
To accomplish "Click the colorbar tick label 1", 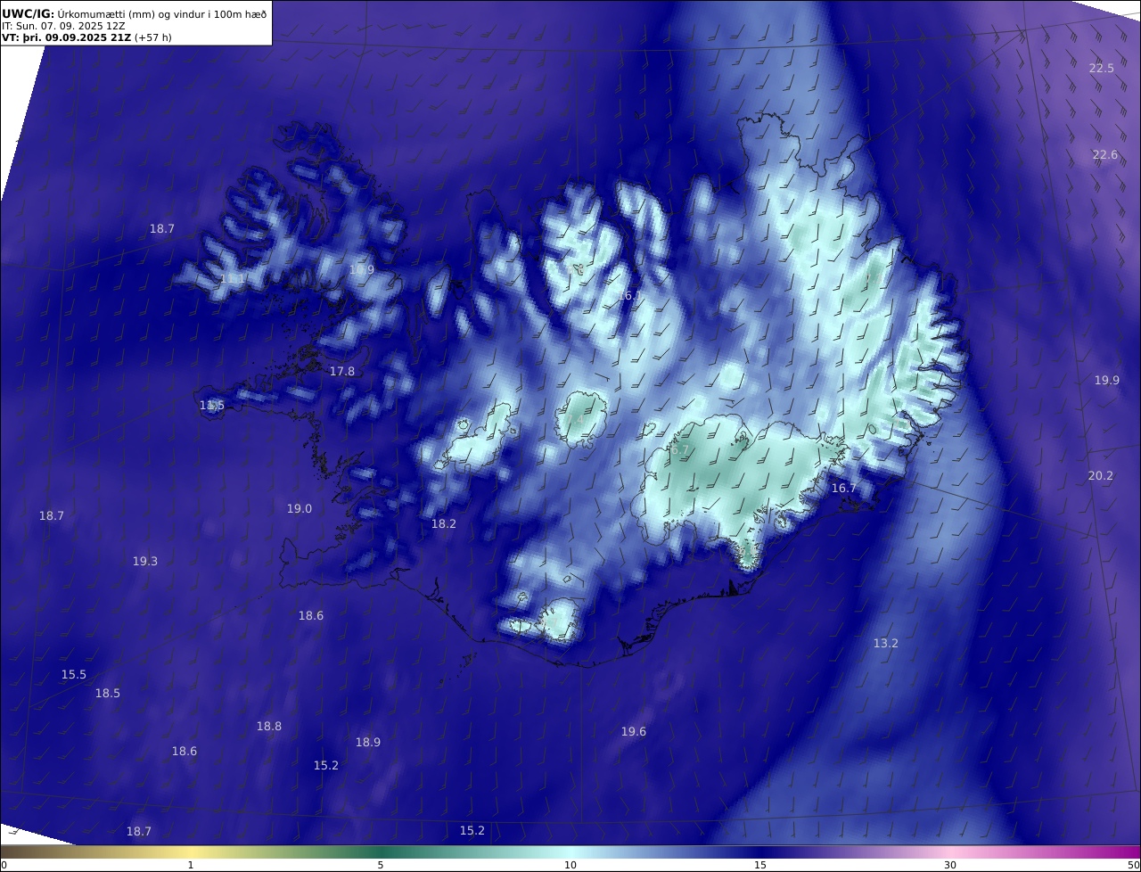I will click(191, 865).
